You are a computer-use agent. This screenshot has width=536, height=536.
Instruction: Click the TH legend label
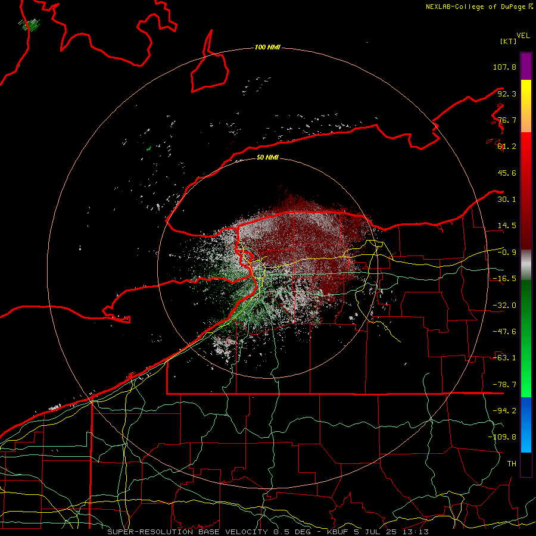[512, 464]
